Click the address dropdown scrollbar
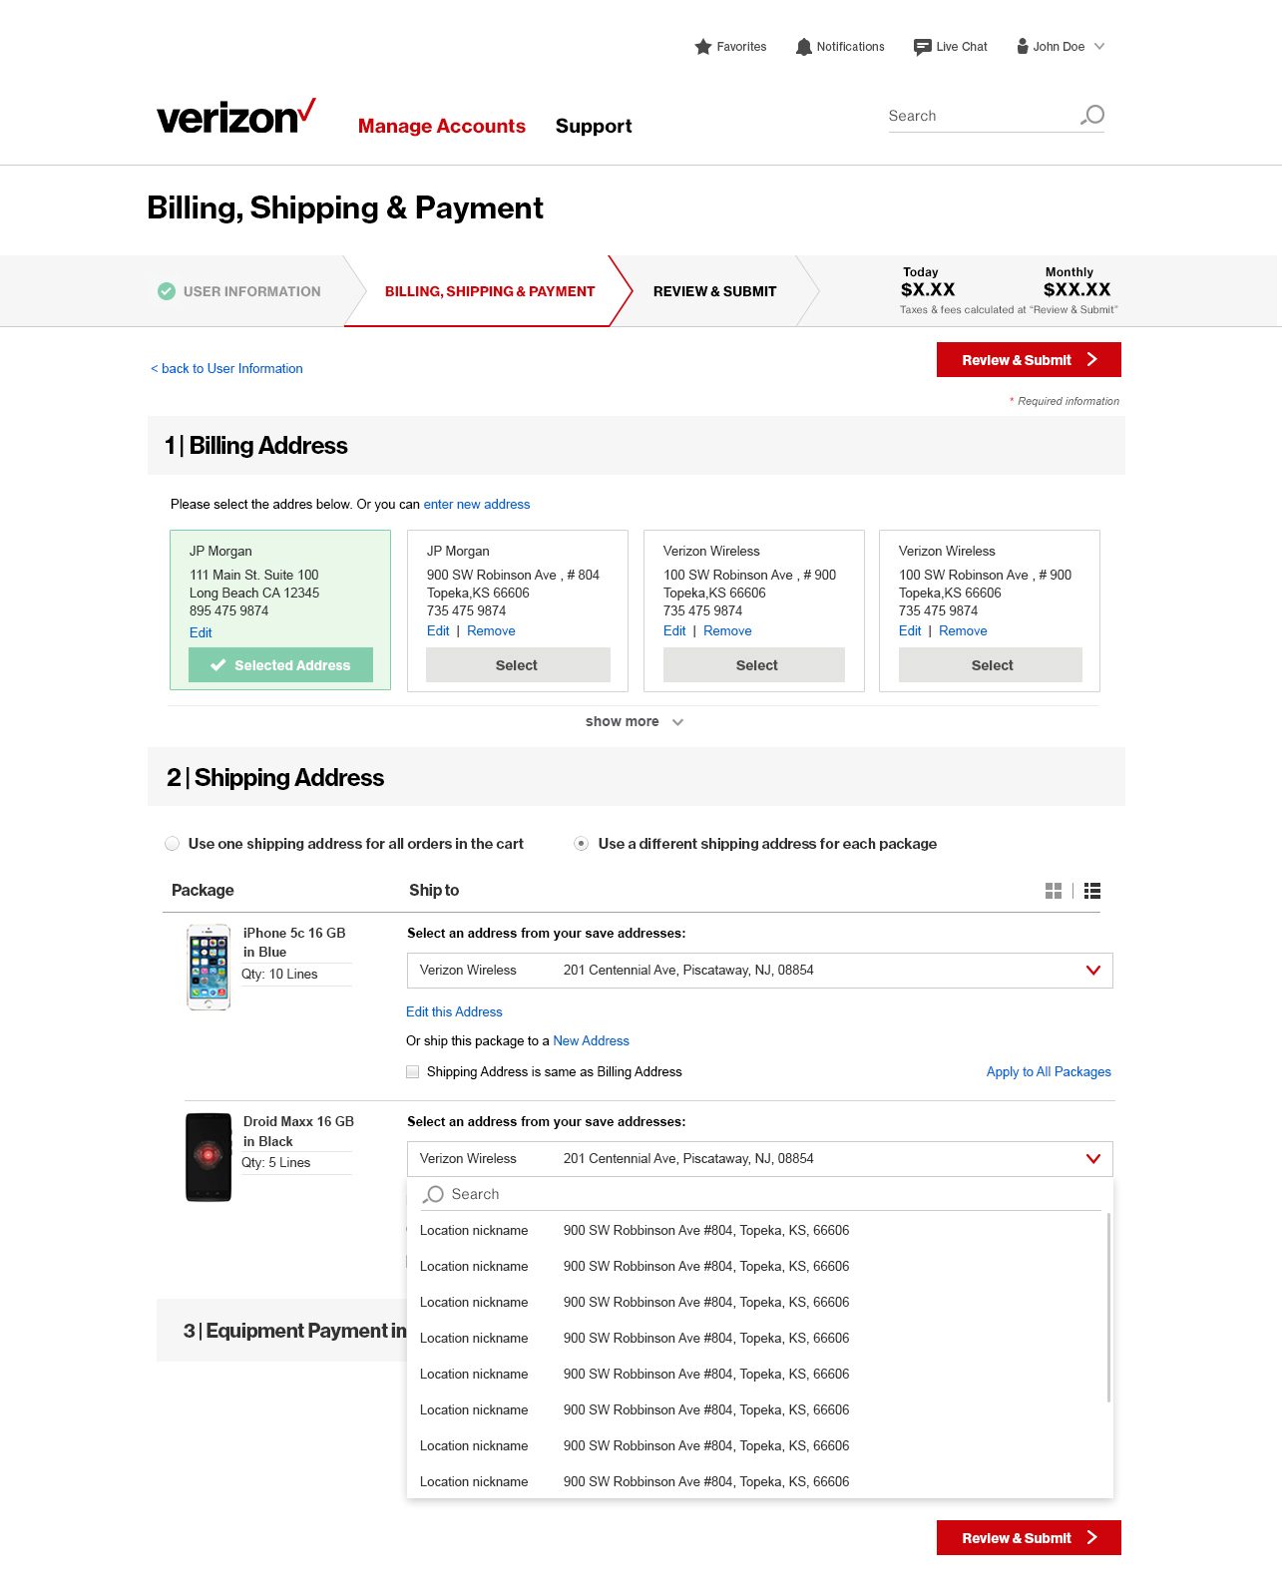Viewport: 1282px width, 1596px height. click(1108, 1307)
